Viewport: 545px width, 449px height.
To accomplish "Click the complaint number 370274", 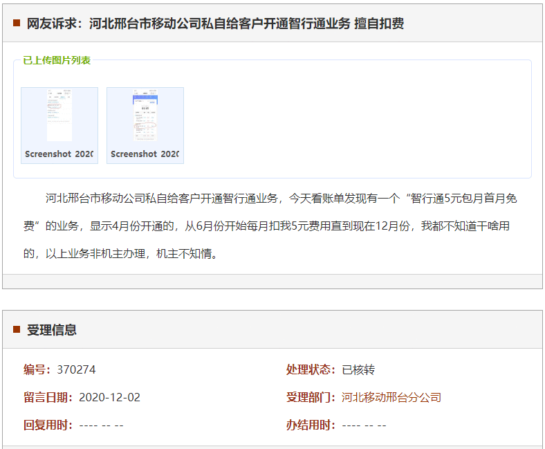I will coord(76,369).
